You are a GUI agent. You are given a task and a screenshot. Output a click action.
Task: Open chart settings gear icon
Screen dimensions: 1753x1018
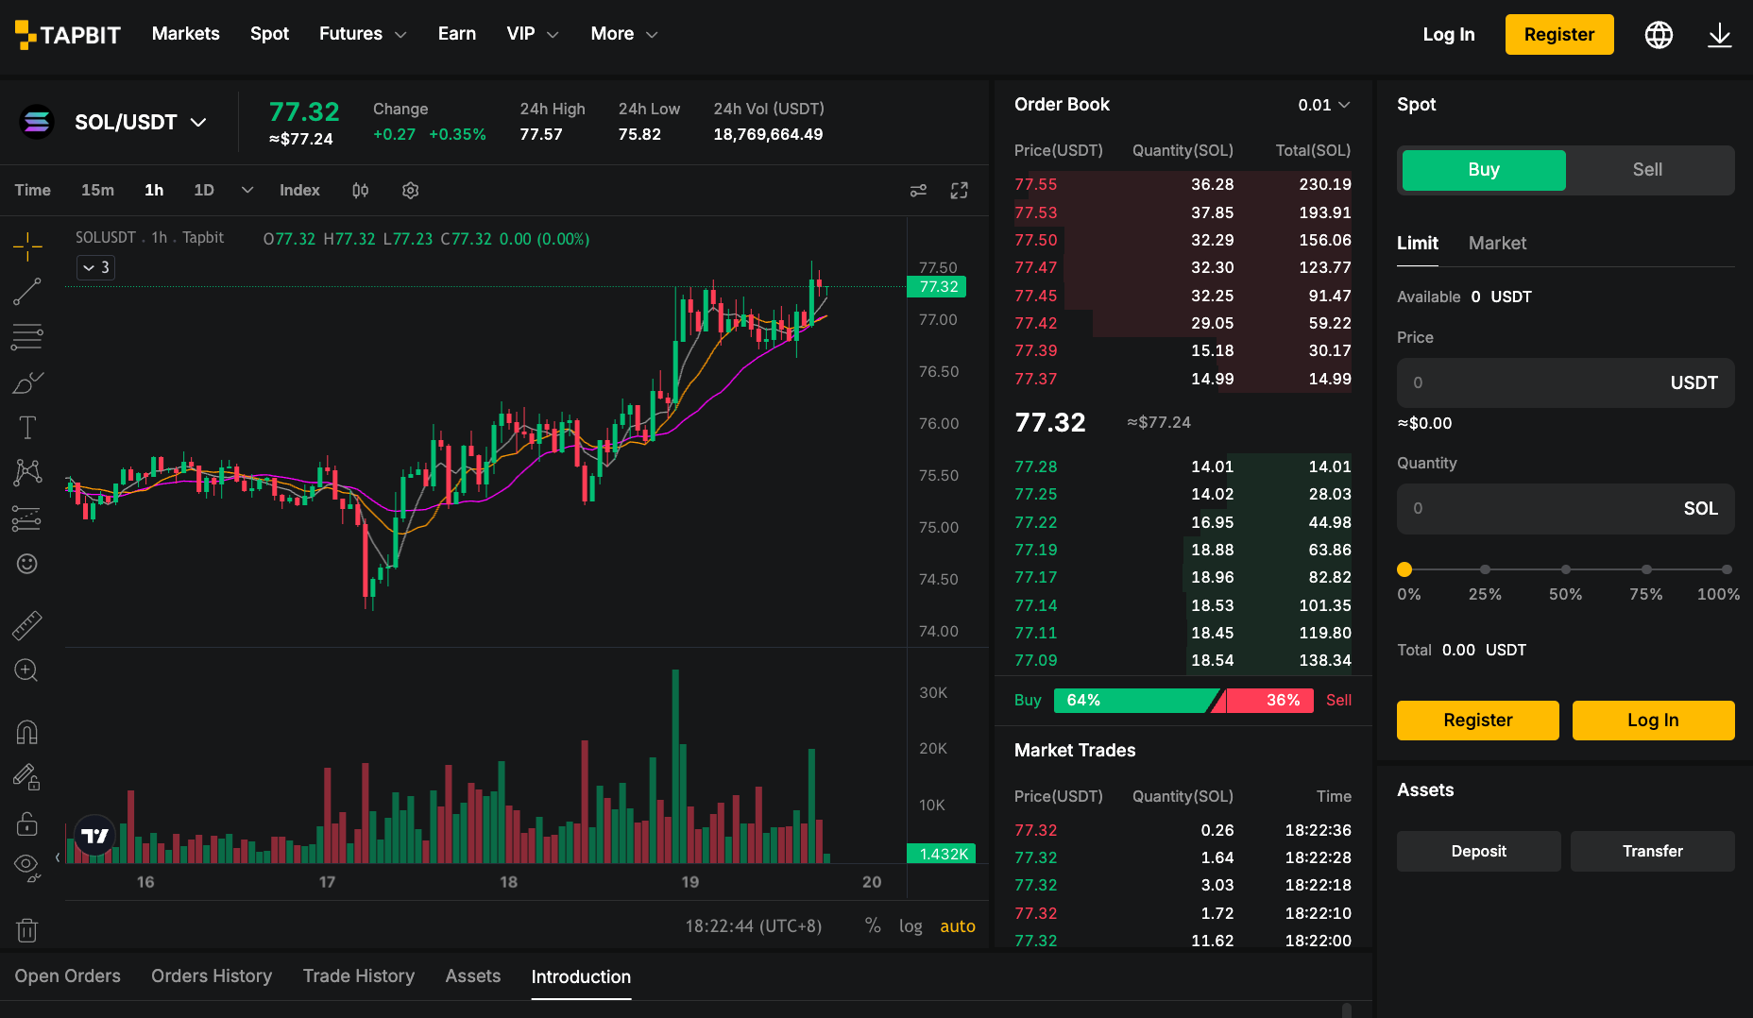410,191
